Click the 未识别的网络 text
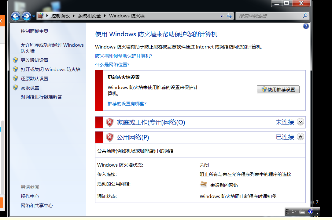Image resolution: width=332 pixels, height=220 pixels. point(224,185)
